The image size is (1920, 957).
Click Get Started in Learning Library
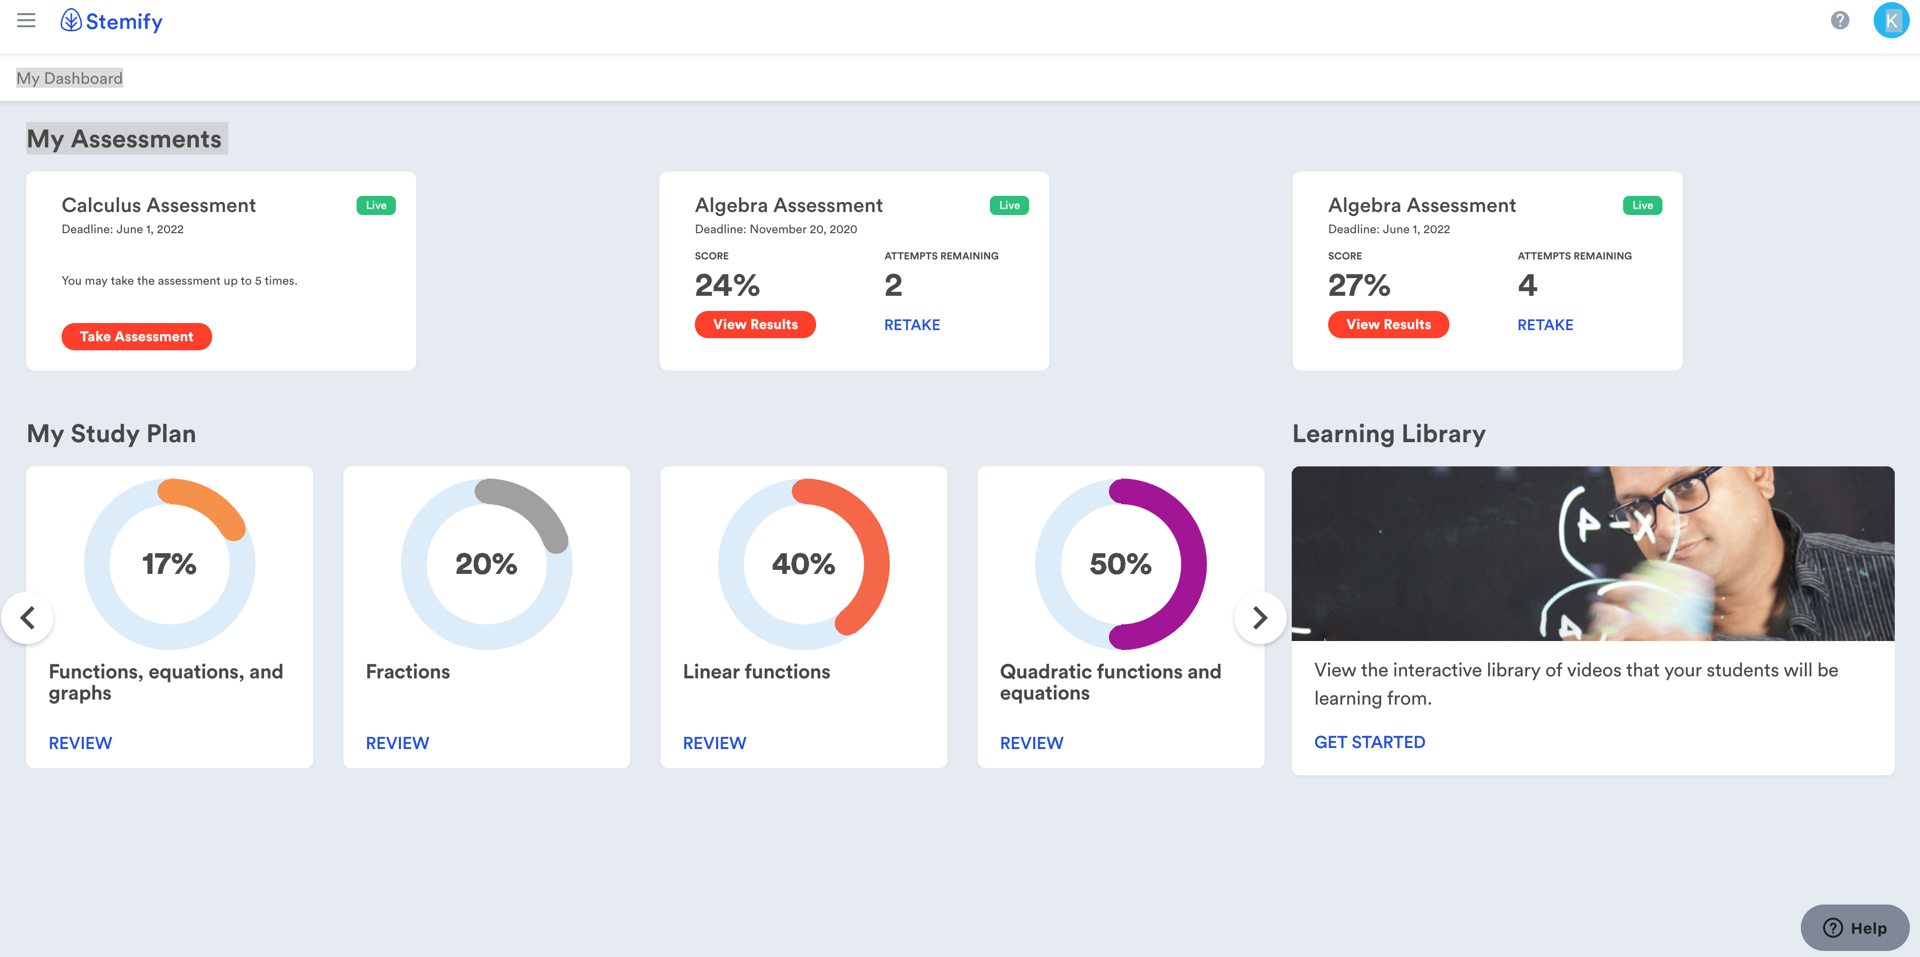pyautogui.click(x=1369, y=742)
